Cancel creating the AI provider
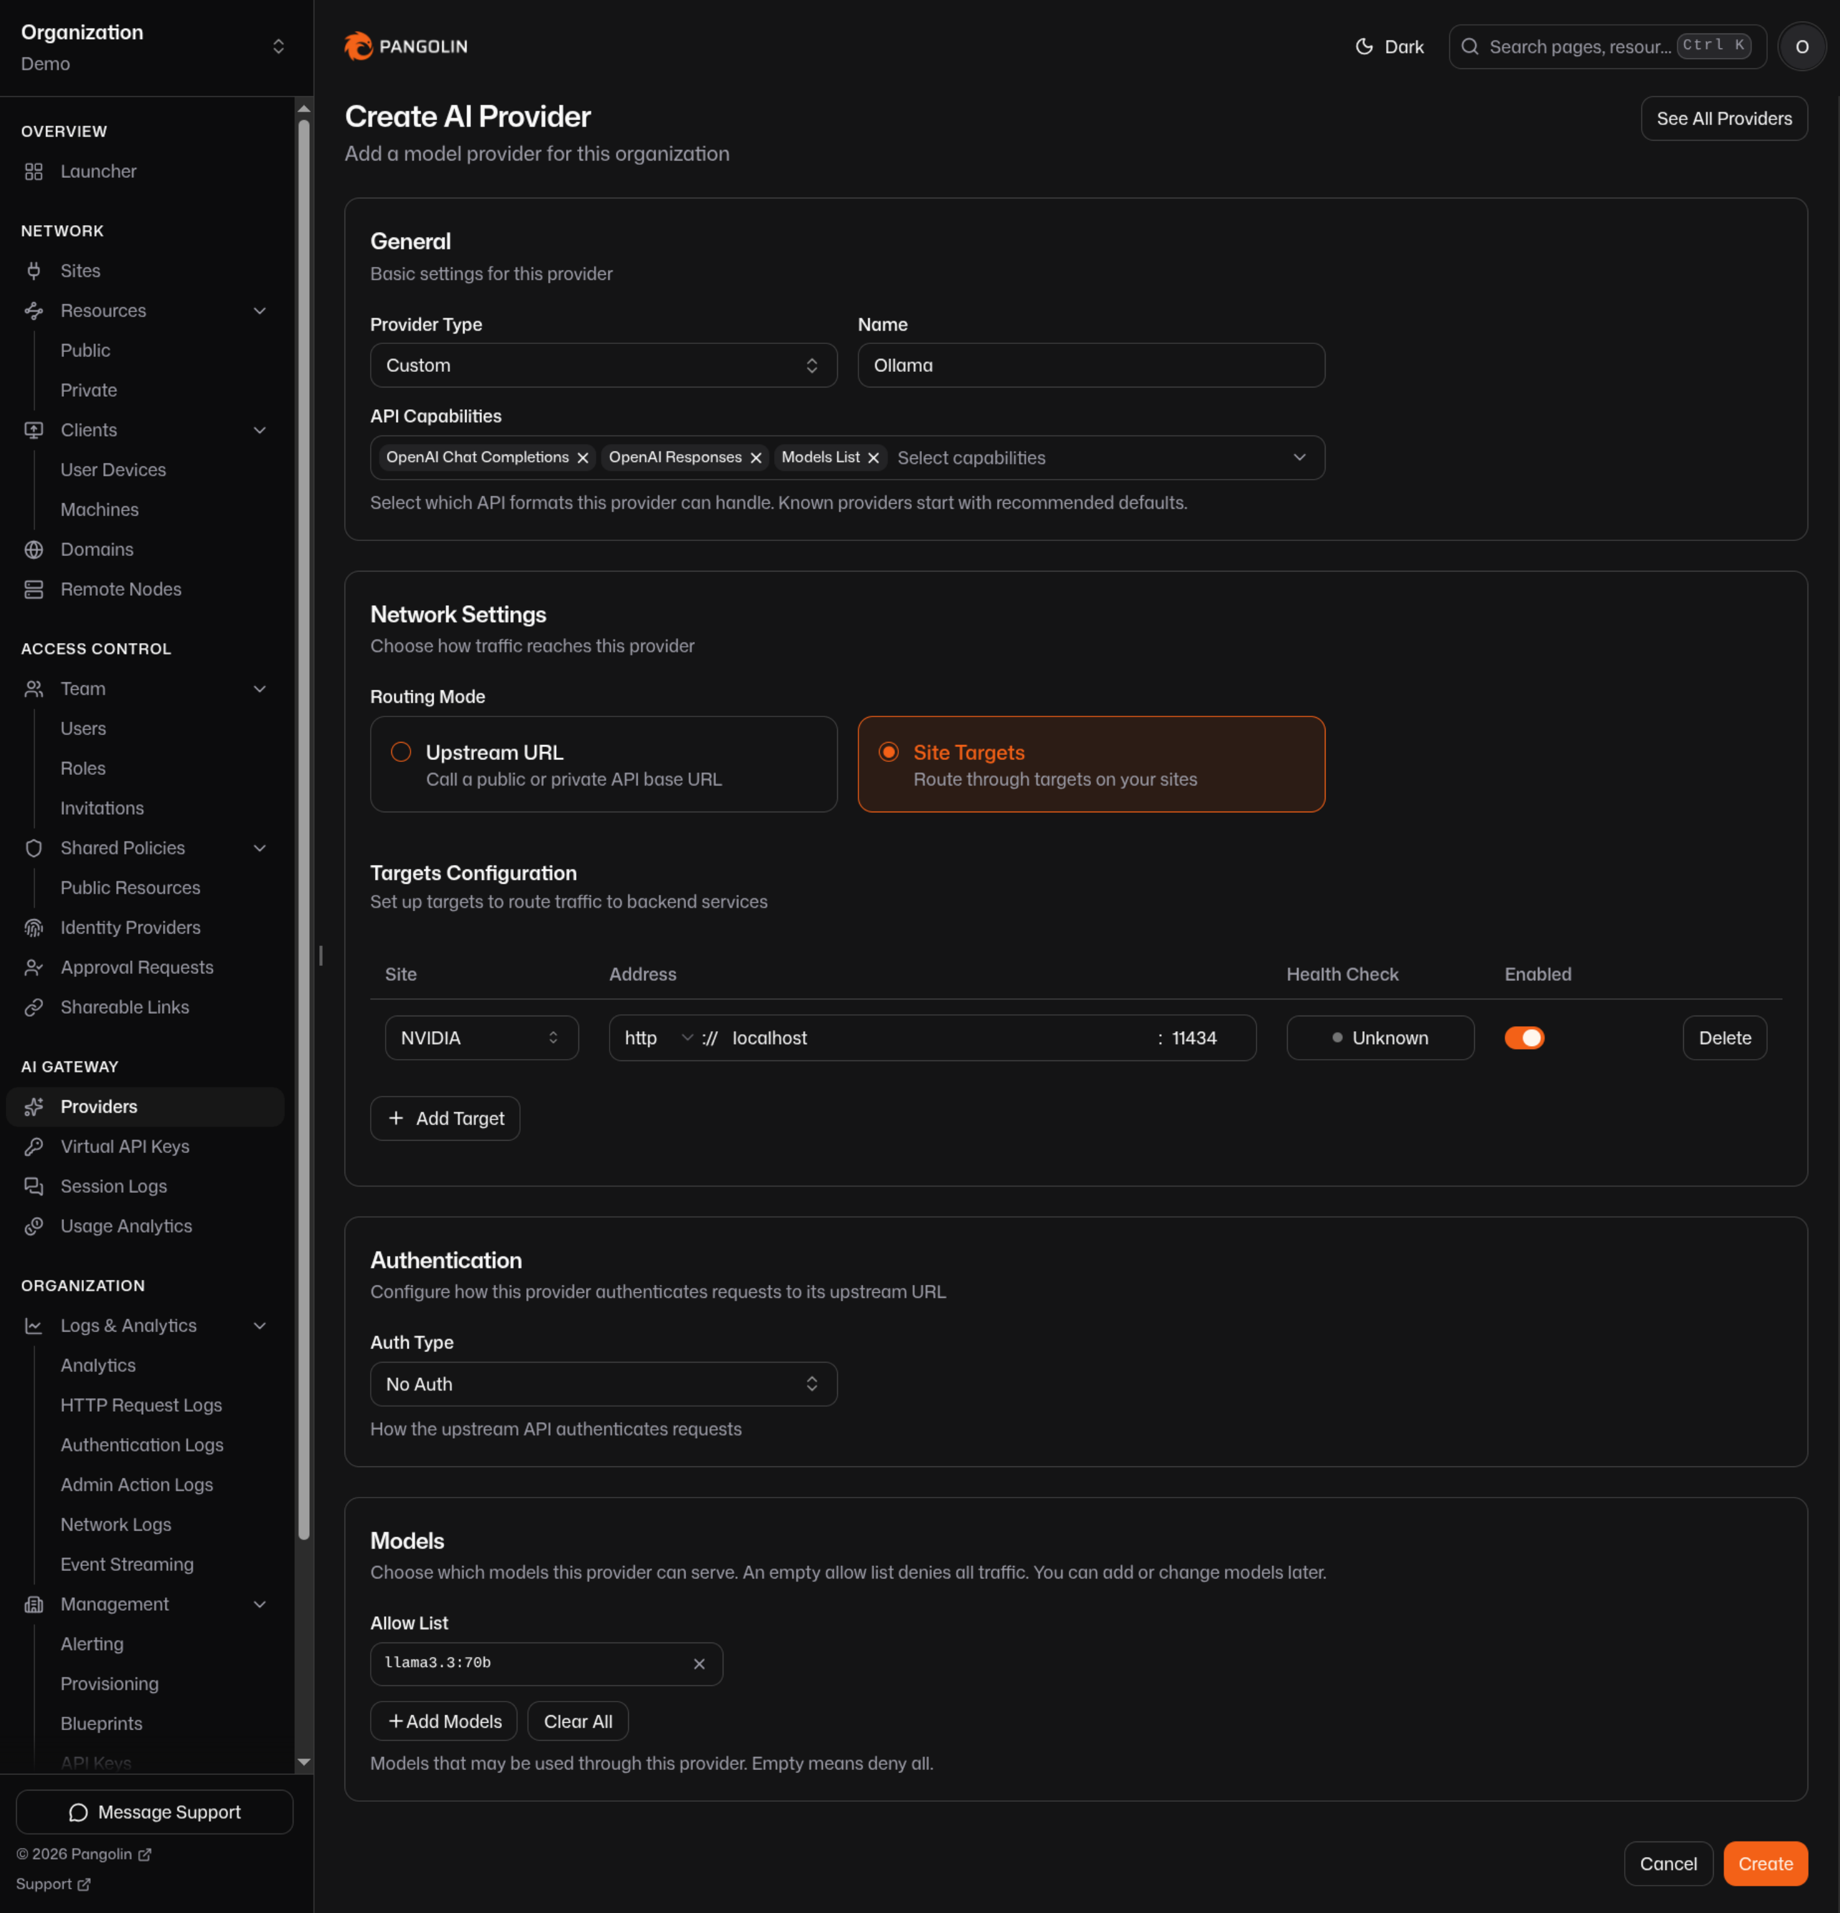 (1668, 1864)
